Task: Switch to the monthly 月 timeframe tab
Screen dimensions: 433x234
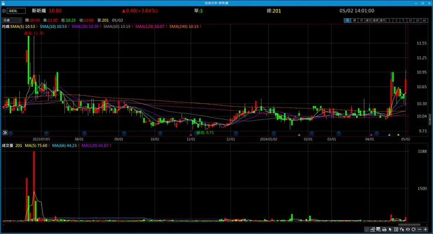Action: 362,20
